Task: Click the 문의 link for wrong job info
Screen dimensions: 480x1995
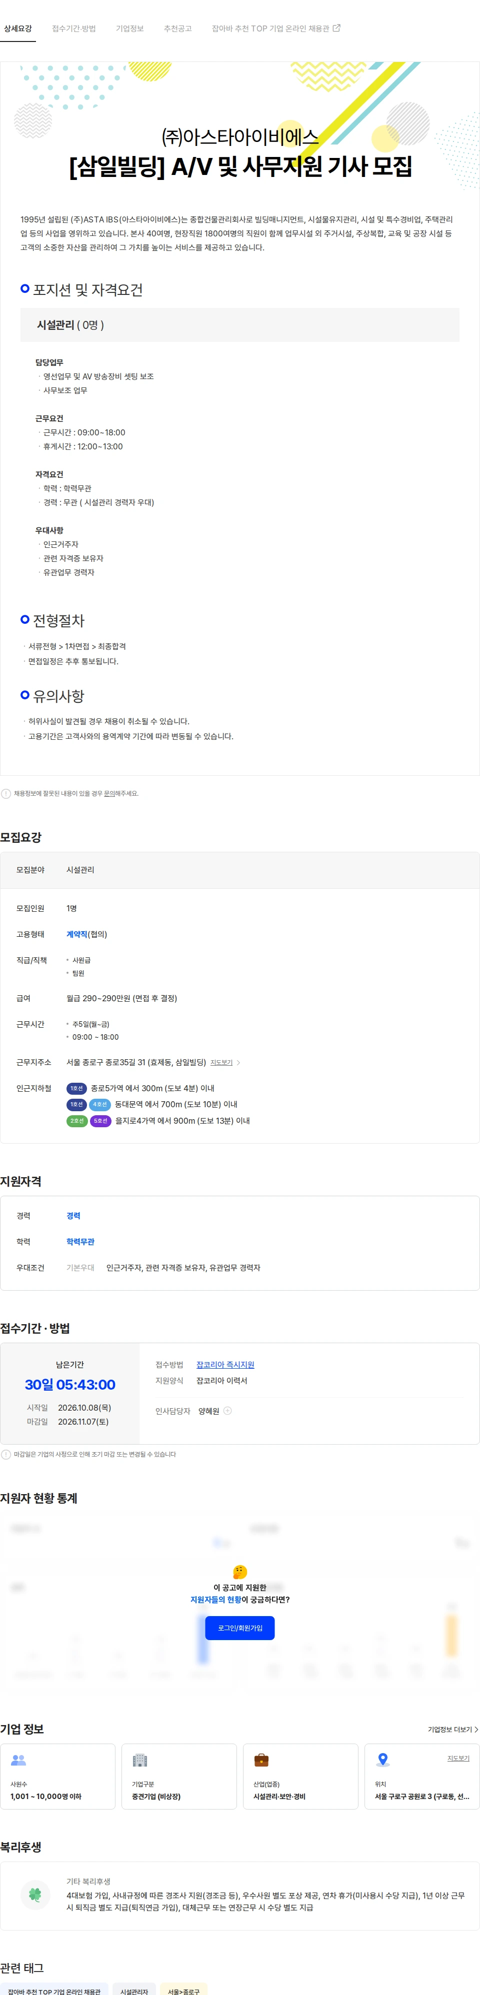Action: 109,793
